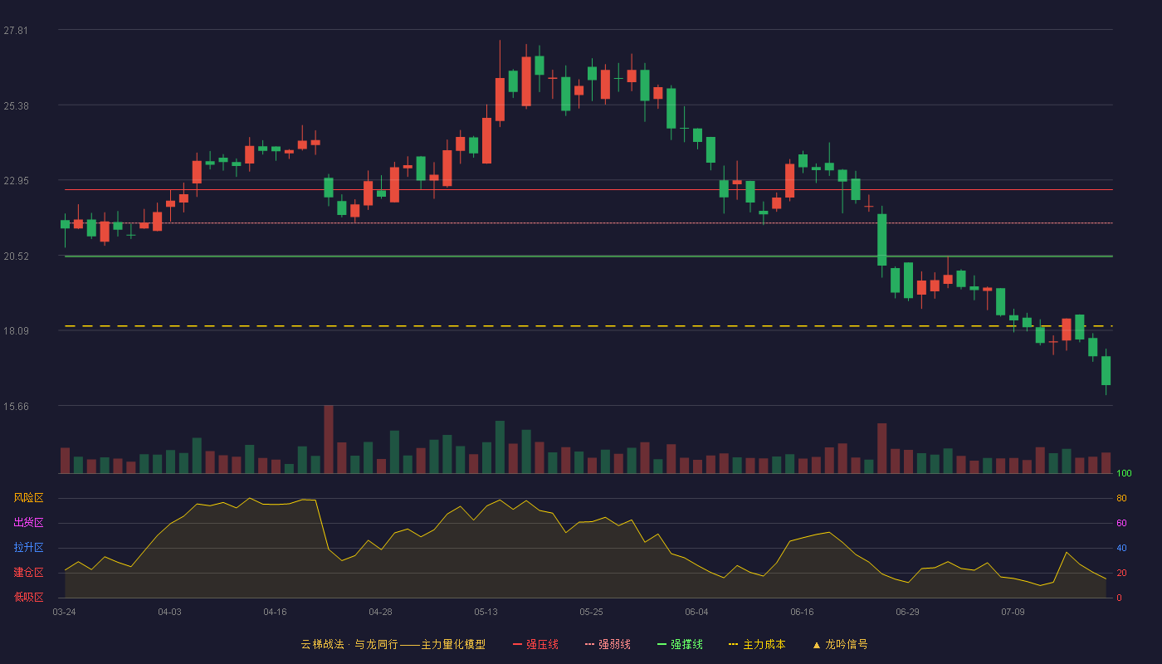Click the solid red strong-pressure line
Screen dimensions: 1162x664
(588, 190)
